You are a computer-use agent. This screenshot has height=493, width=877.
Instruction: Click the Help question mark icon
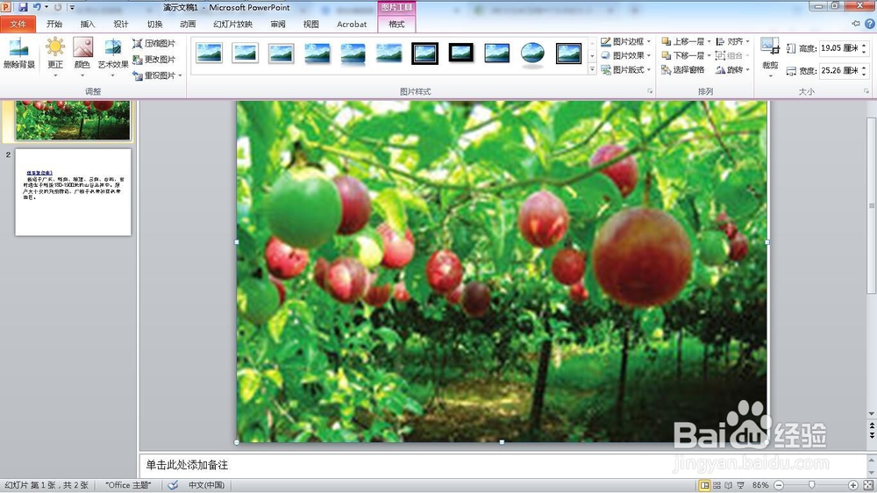tap(870, 24)
